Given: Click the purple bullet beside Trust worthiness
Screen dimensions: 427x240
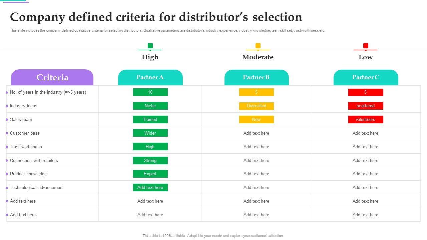Looking at the screenshot, I should (7, 147).
